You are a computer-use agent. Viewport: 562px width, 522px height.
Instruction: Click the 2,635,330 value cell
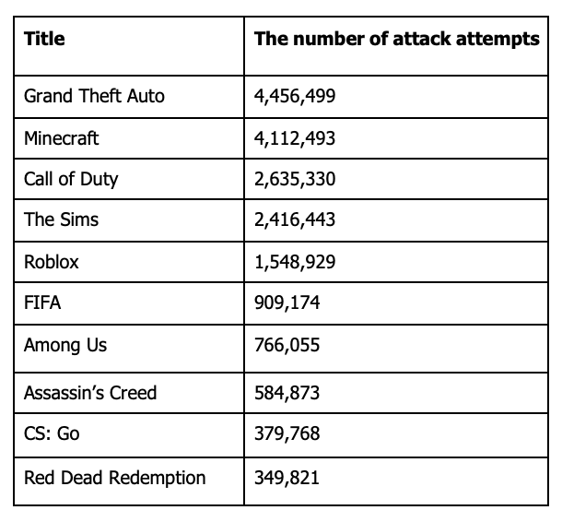295,179
